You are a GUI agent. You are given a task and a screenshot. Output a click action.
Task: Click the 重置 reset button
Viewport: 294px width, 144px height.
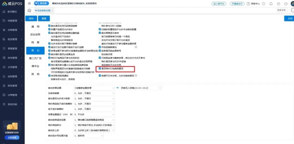coord(44,18)
